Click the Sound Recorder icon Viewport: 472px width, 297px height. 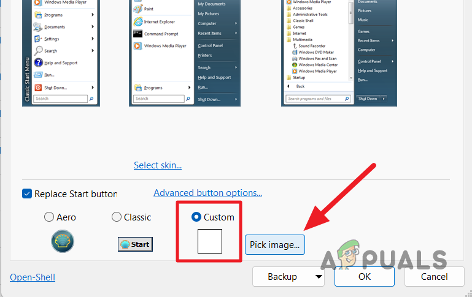click(295, 46)
